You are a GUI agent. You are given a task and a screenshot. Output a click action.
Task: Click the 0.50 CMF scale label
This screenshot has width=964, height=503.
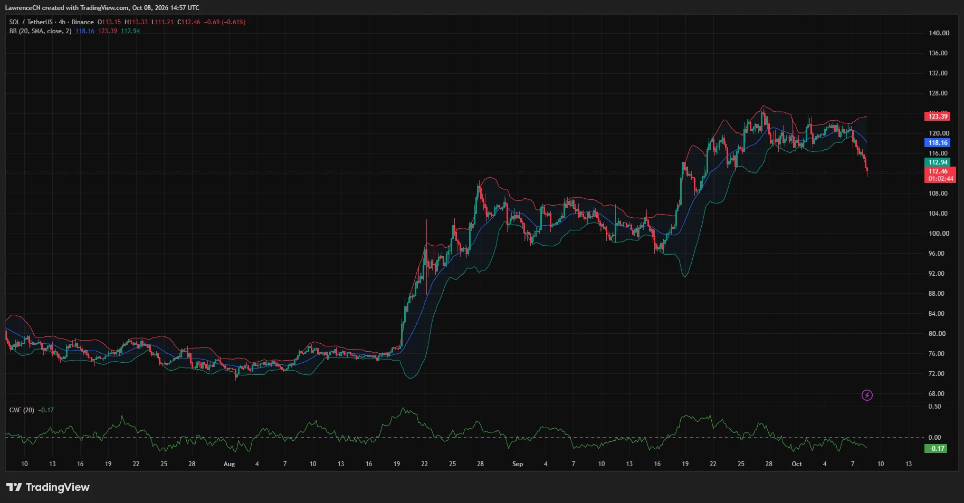click(x=934, y=407)
